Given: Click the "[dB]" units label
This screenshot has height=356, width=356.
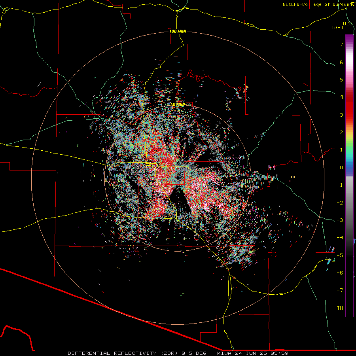Looking at the screenshot, I should (x=338, y=27).
